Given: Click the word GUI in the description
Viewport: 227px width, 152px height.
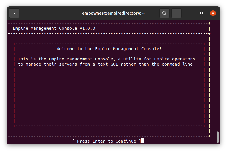Looking at the screenshot, I should (114, 64).
